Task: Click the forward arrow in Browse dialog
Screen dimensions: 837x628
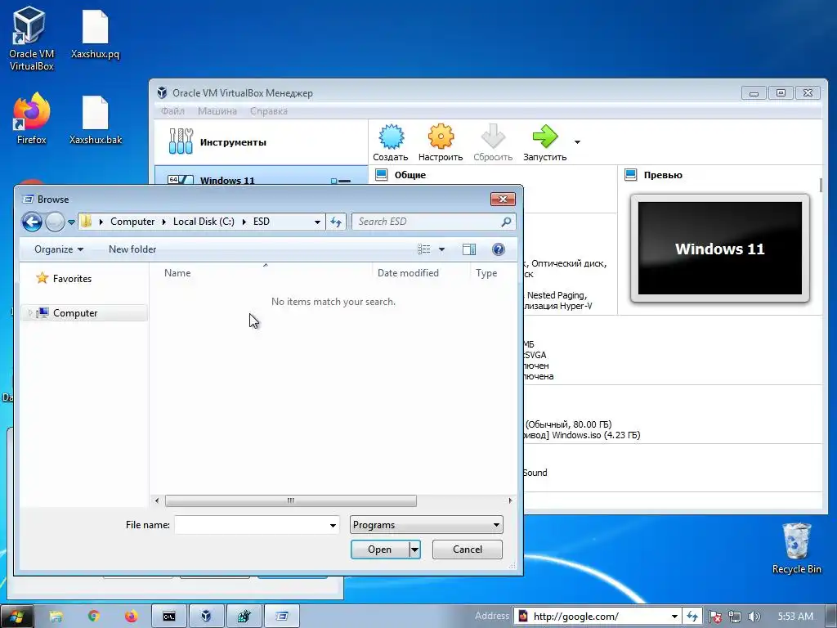Action: click(x=55, y=222)
